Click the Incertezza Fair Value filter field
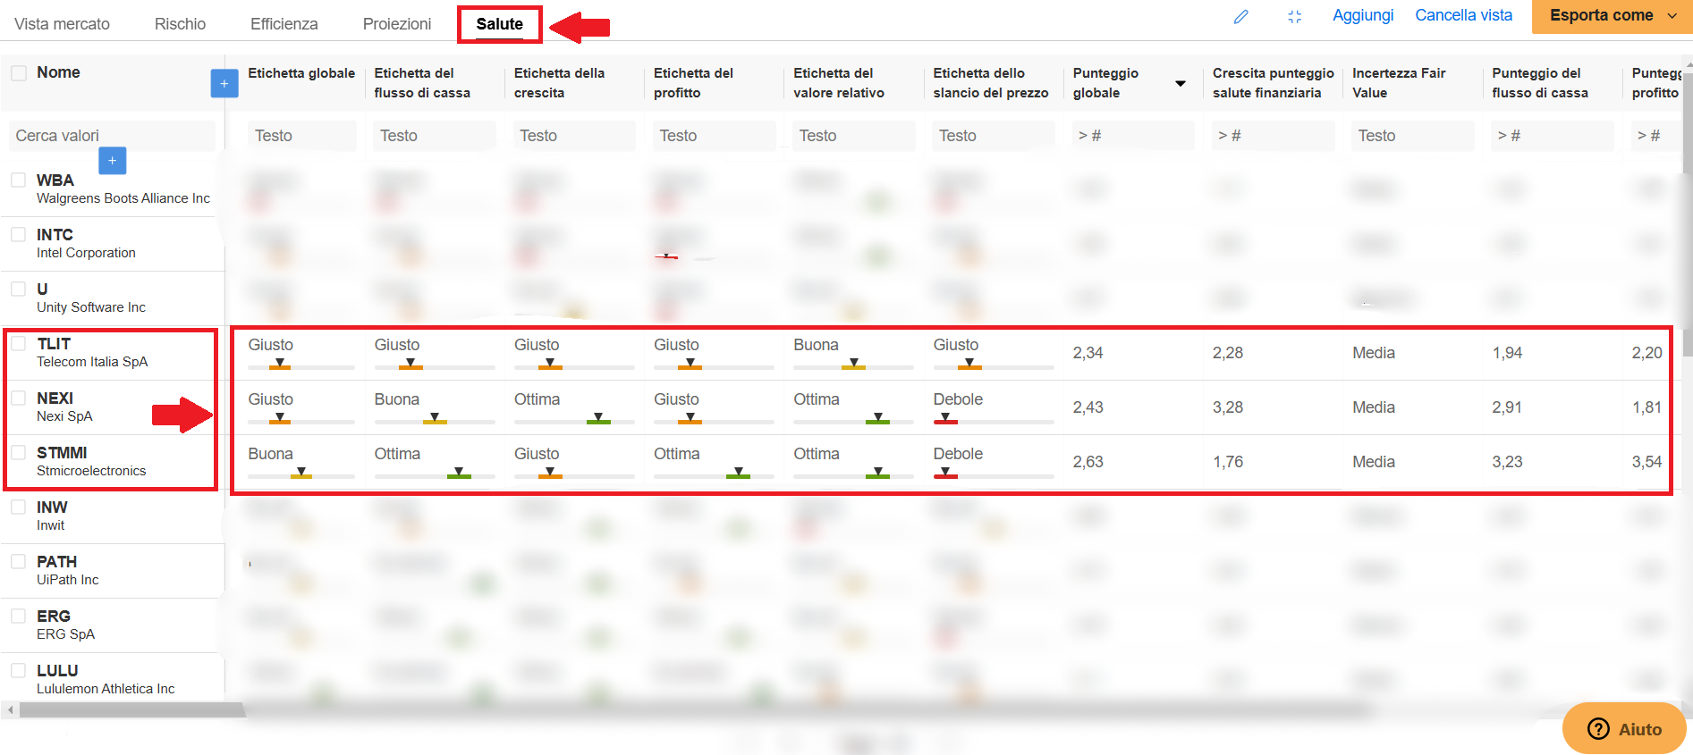The image size is (1693, 755). (x=1412, y=136)
